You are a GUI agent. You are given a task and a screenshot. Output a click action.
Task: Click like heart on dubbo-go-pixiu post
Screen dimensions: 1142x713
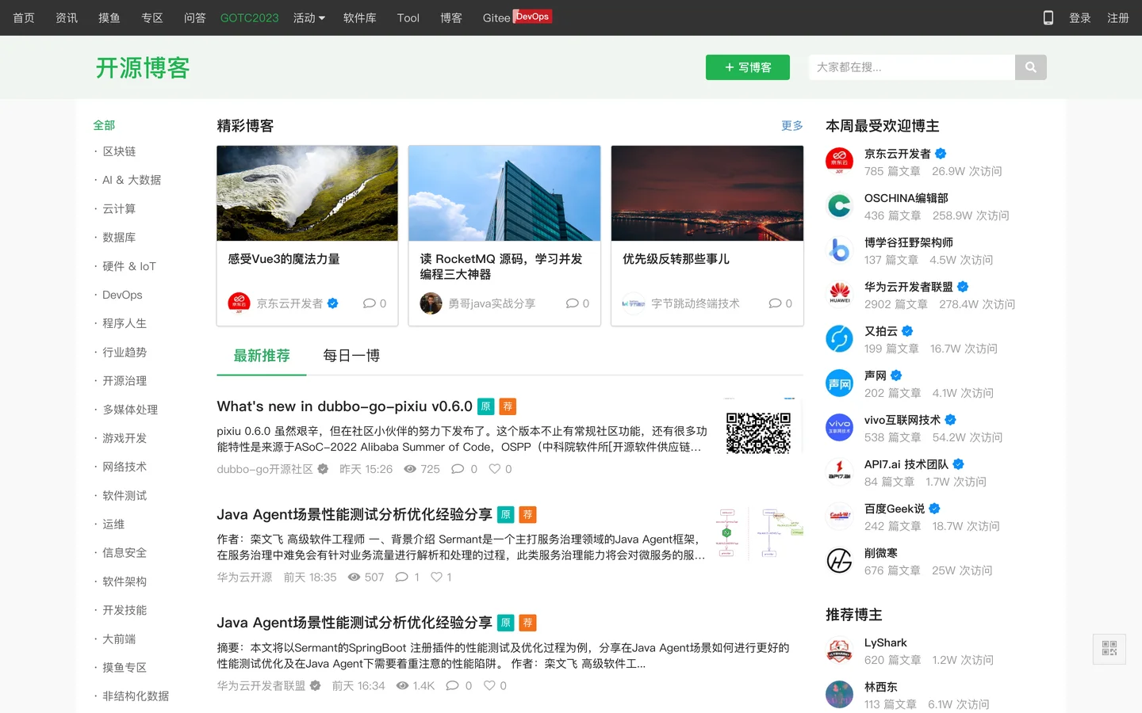coord(495,469)
